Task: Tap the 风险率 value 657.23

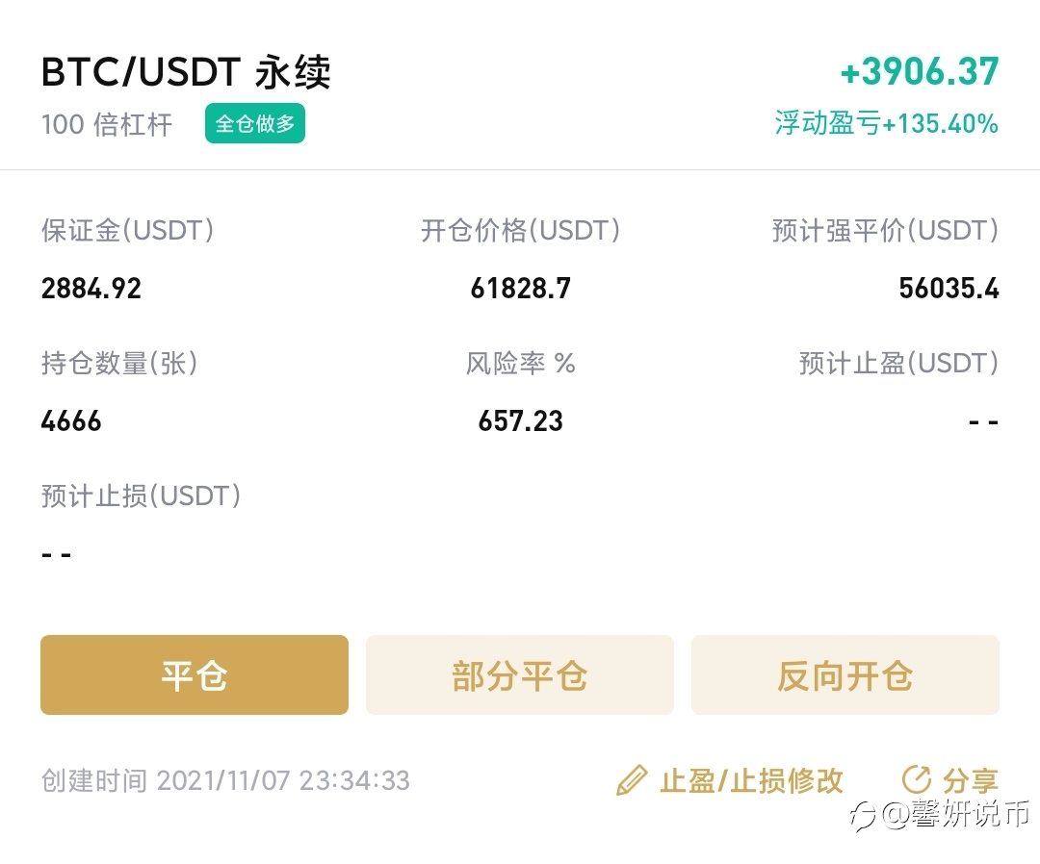Action: (520, 420)
